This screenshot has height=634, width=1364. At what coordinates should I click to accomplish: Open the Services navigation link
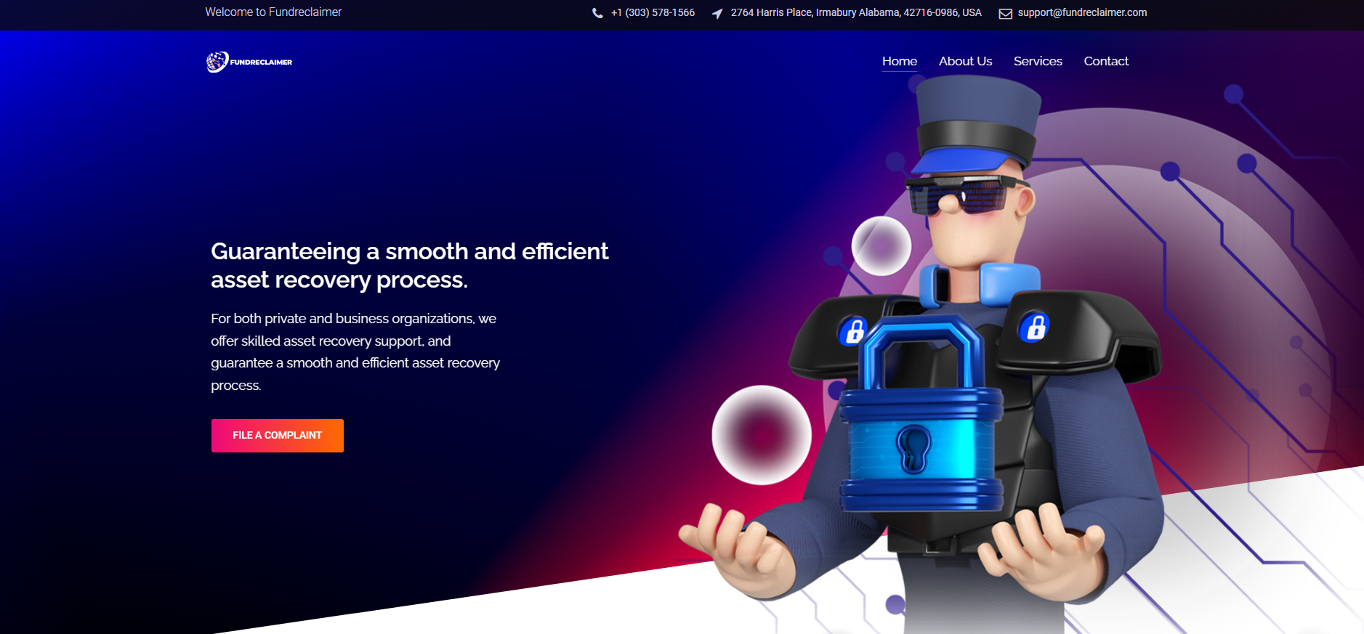pyautogui.click(x=1038, y=61)
